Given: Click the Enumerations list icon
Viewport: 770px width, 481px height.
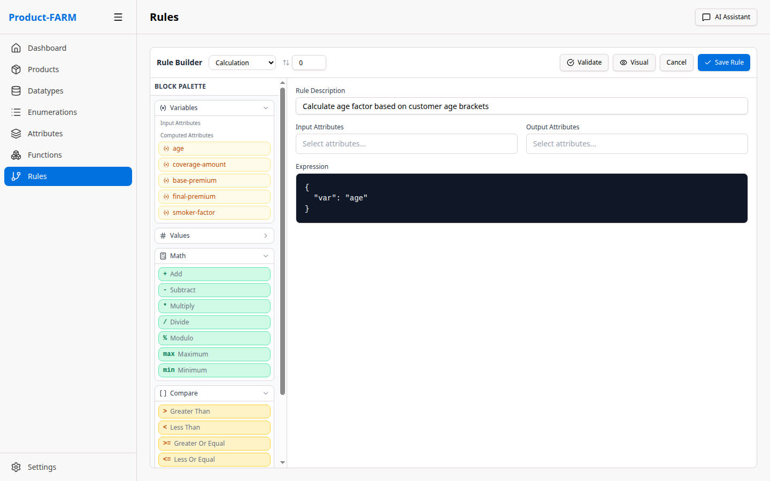Looking at the screenshot, I should point(17,112).
